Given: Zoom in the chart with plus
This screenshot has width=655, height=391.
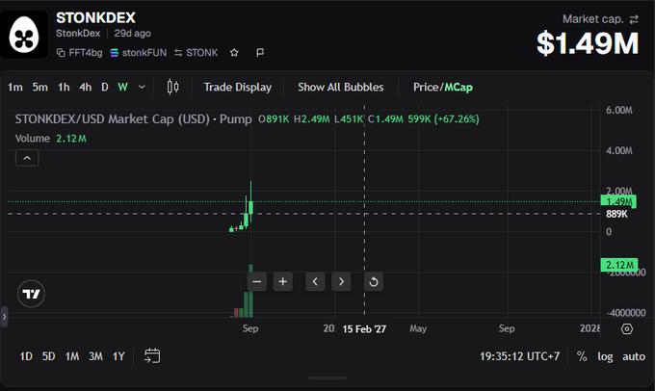Looking at the screenshot, I should click(283, 281).
